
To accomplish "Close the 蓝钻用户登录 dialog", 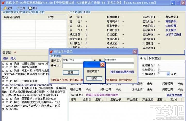I will (x=135, y=52).
